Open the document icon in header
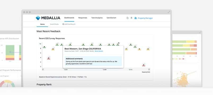The image size is (213, 95). pos(127,18)
